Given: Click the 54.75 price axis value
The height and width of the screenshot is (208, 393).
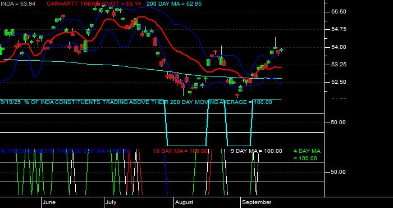Looking at the screenshot, I should pyautogui.click(x=339, y=29).
